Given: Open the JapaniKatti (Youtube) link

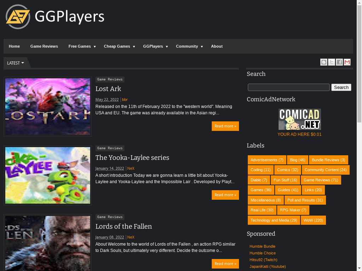Looking at the screenshot, I should [268, 266].
